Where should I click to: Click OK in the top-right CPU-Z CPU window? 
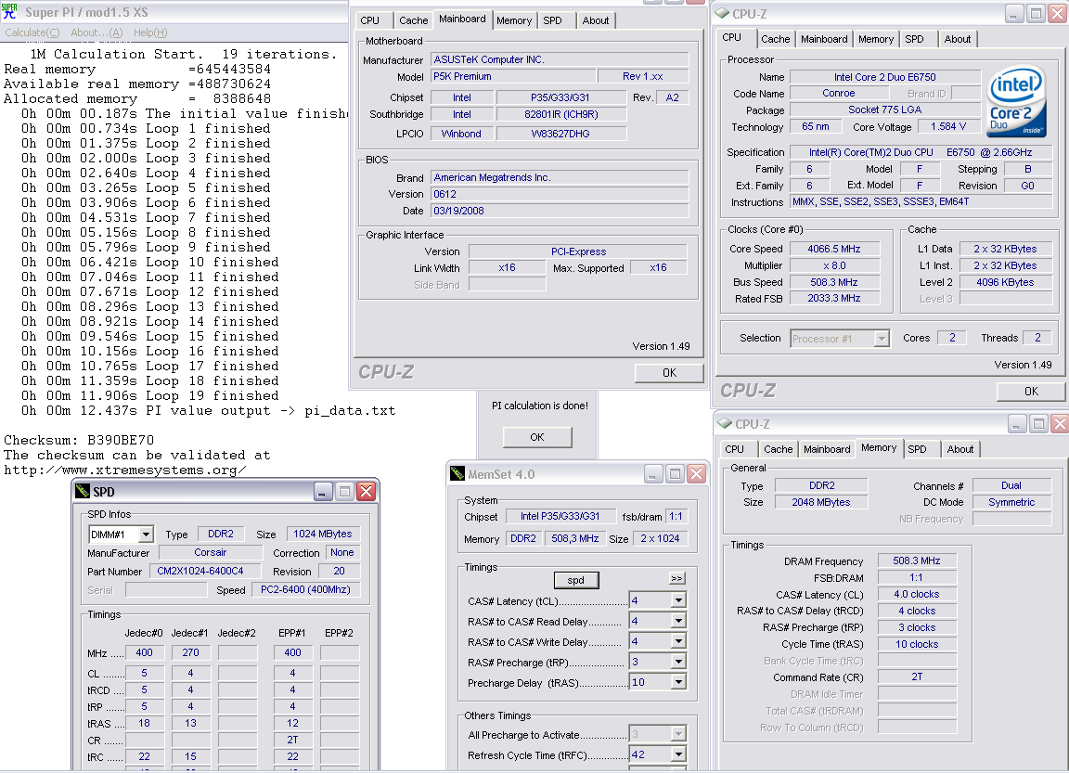[1031, 392]
